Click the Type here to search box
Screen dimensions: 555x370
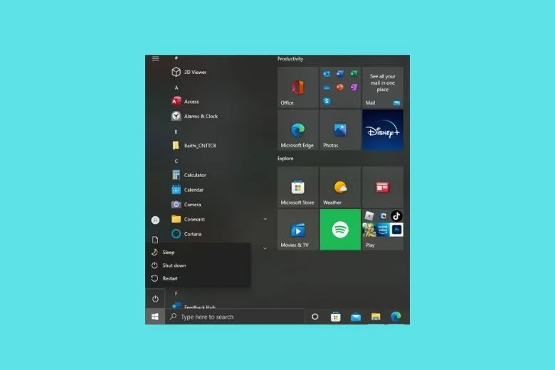pos(236,317)
